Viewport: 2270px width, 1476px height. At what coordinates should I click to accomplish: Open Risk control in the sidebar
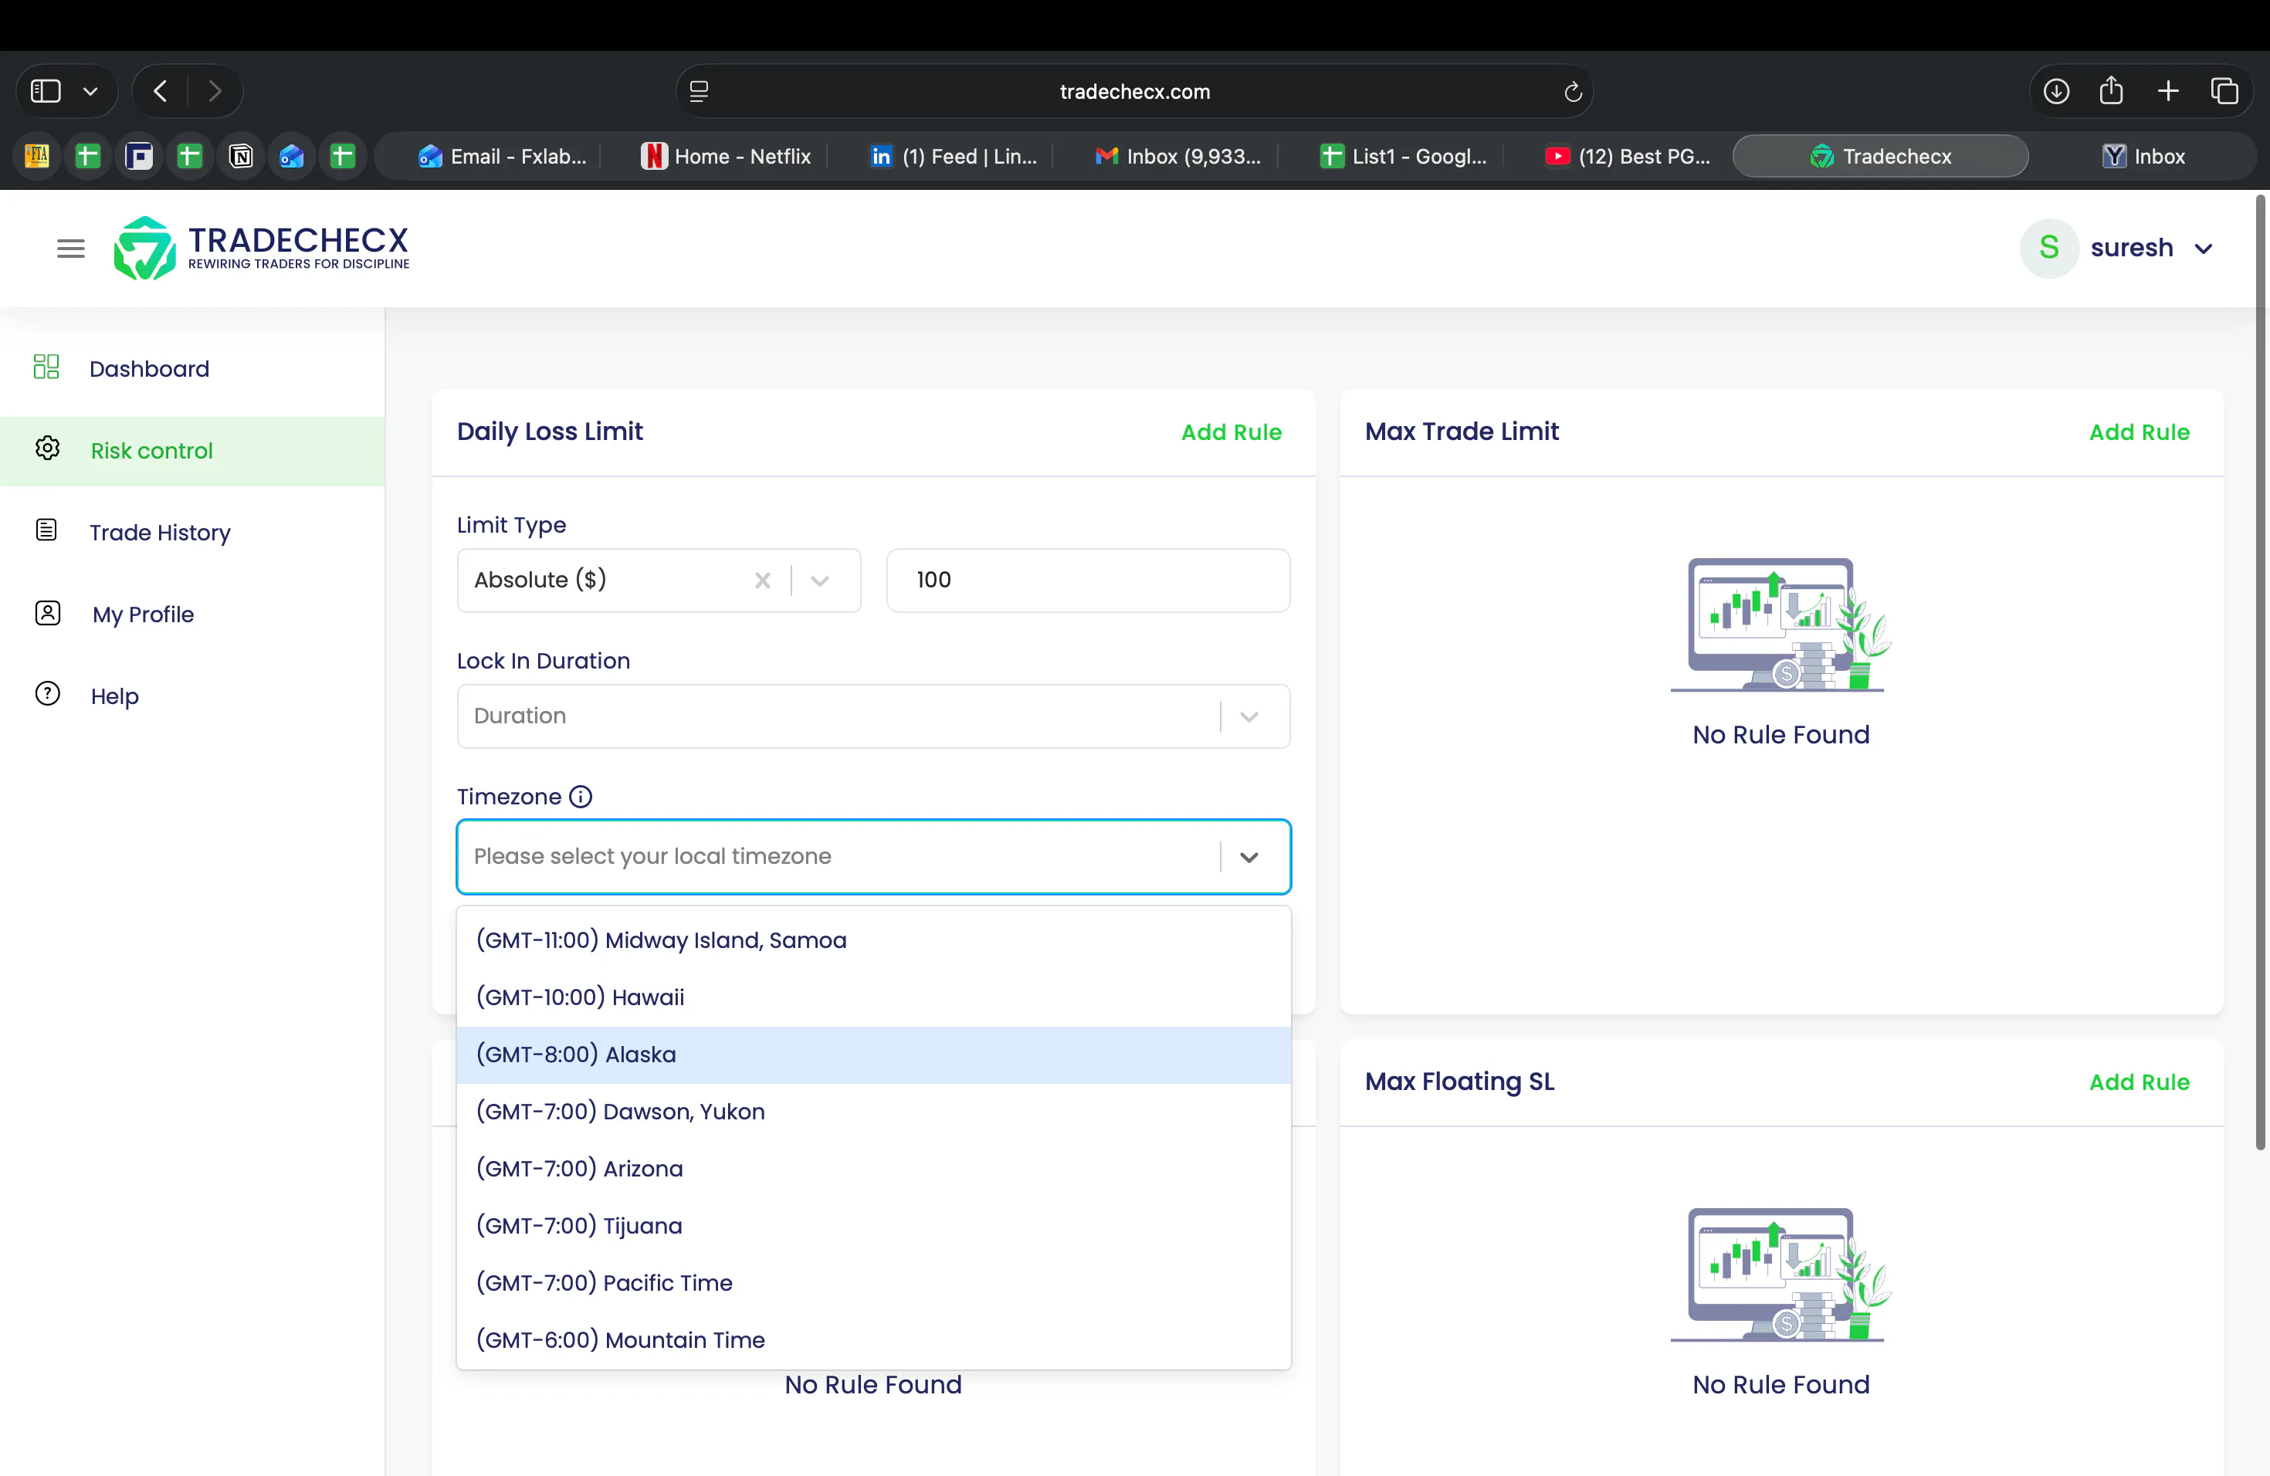(x=193, y=451)
